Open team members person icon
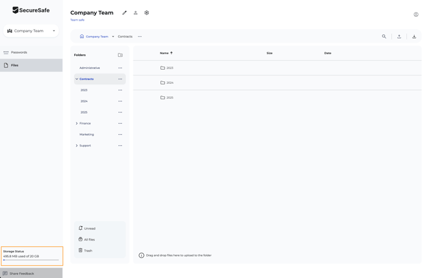This screenshot has height=278, width=432. 135,13
